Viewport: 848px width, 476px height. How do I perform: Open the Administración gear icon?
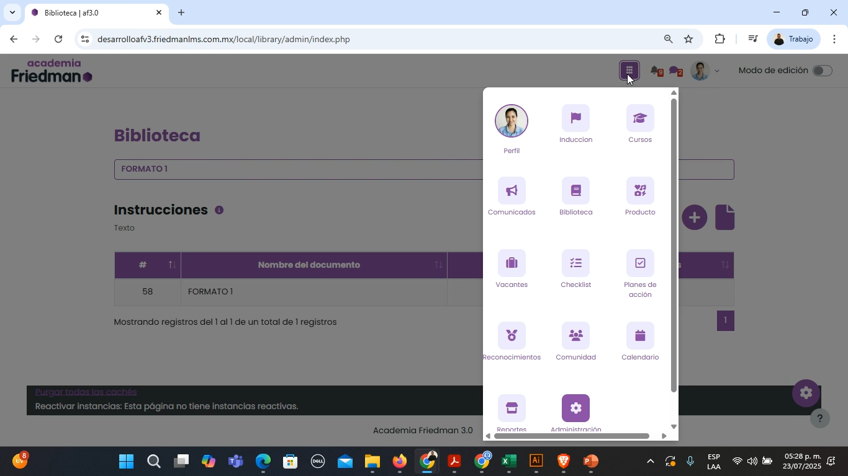click(575, 408)
